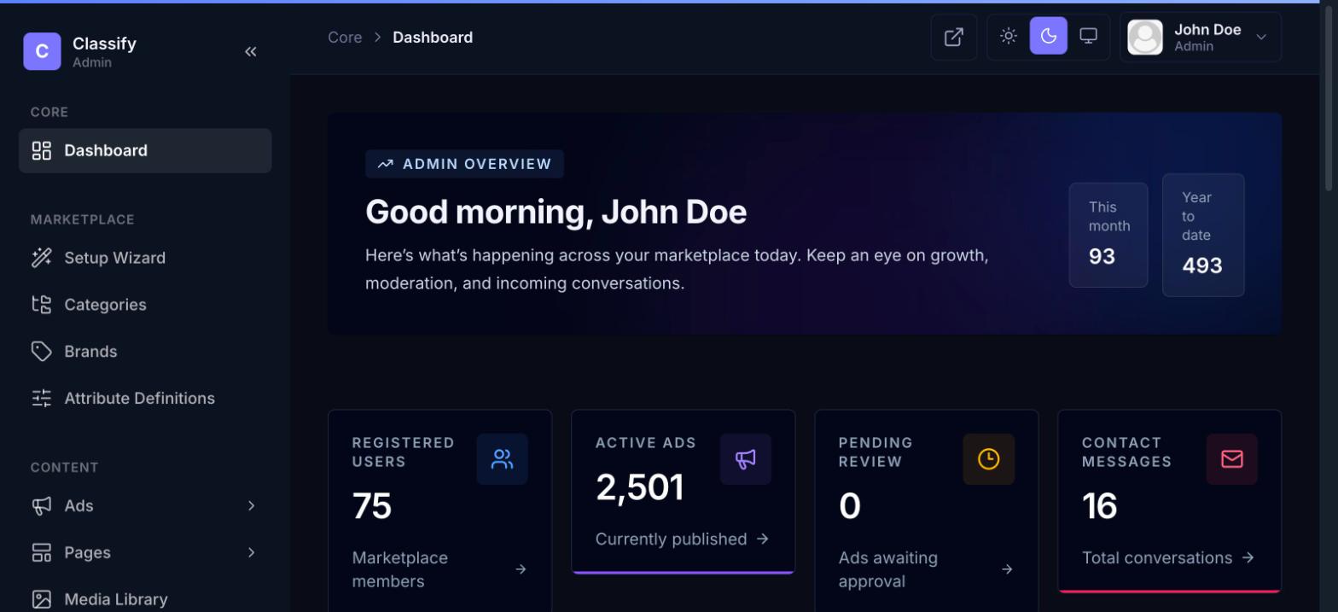The image size is (1338, 612).
Task: Open Setup Wizard in the sidebar
Action: click(145, 258)
